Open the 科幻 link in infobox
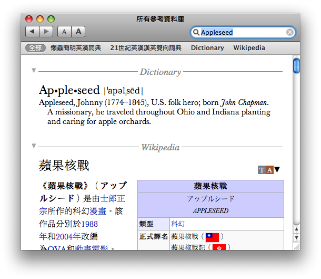The image size is (321, 279). 178,224
